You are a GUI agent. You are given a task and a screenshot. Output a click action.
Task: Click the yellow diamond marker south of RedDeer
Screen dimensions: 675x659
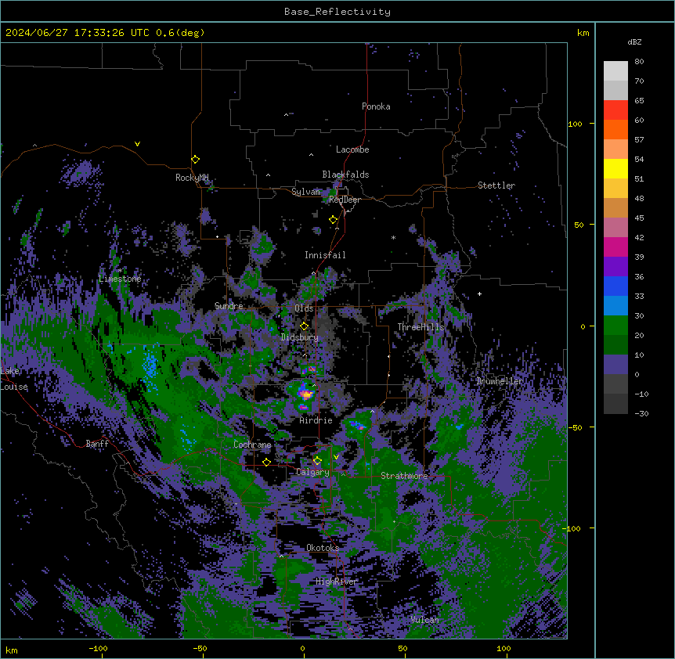click(334, 219)
